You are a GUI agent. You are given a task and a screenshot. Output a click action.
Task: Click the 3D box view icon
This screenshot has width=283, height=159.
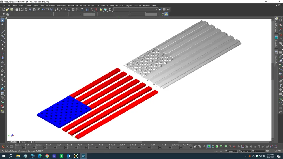click(x=106, y=9)
